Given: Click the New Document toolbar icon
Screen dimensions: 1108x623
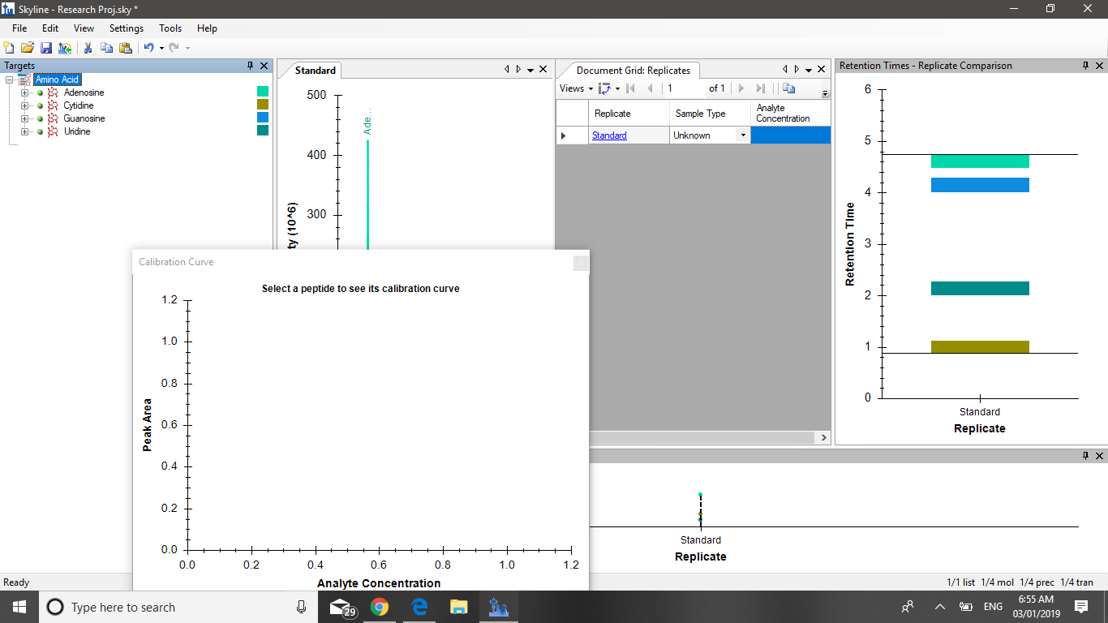Looking at the screenshot, I should pyautogui.click(x=9, y=48).
